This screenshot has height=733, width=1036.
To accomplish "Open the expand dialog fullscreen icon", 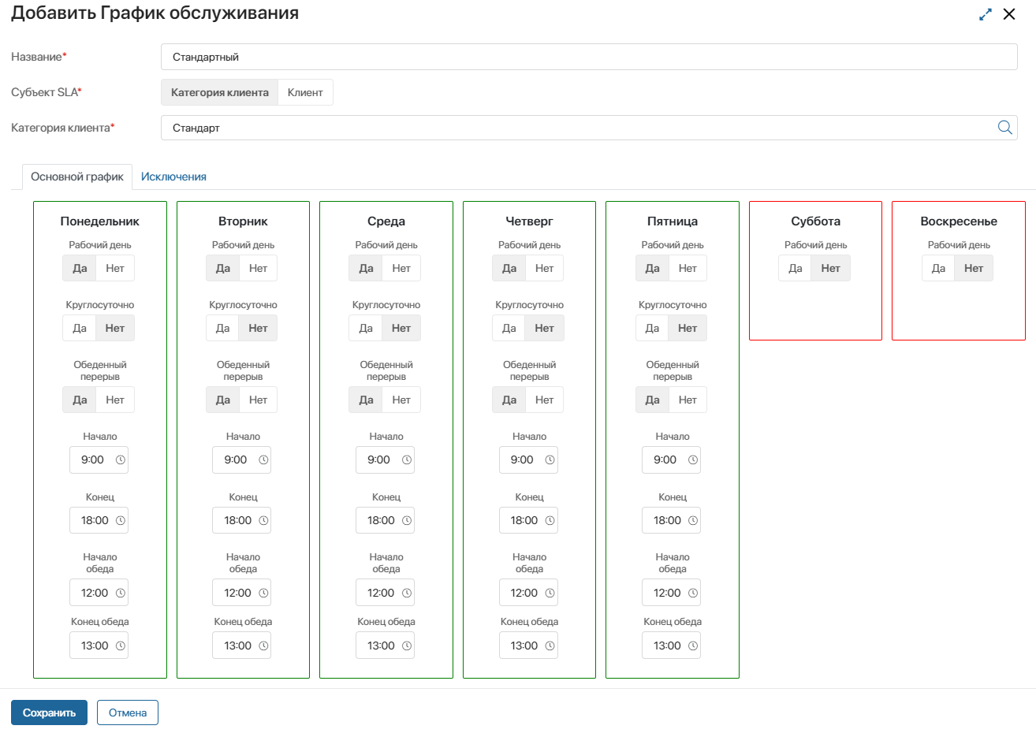I will (x=986, y=14).
